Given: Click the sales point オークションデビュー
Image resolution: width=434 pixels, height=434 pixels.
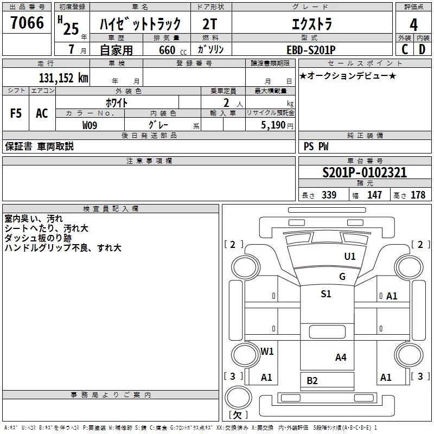Looking at the screenshot, I should click(x=348, y=75).
